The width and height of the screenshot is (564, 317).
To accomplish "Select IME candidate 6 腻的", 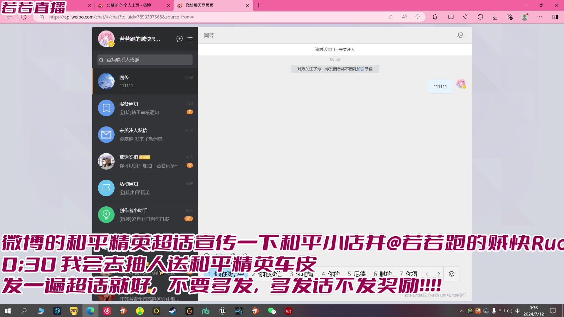I will click(383, 274).
